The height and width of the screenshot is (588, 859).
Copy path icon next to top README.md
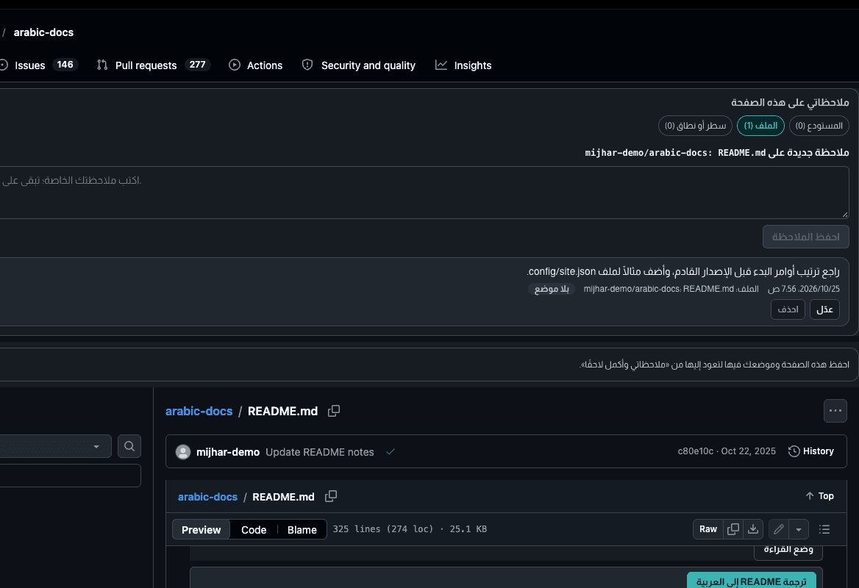[334, 411]
